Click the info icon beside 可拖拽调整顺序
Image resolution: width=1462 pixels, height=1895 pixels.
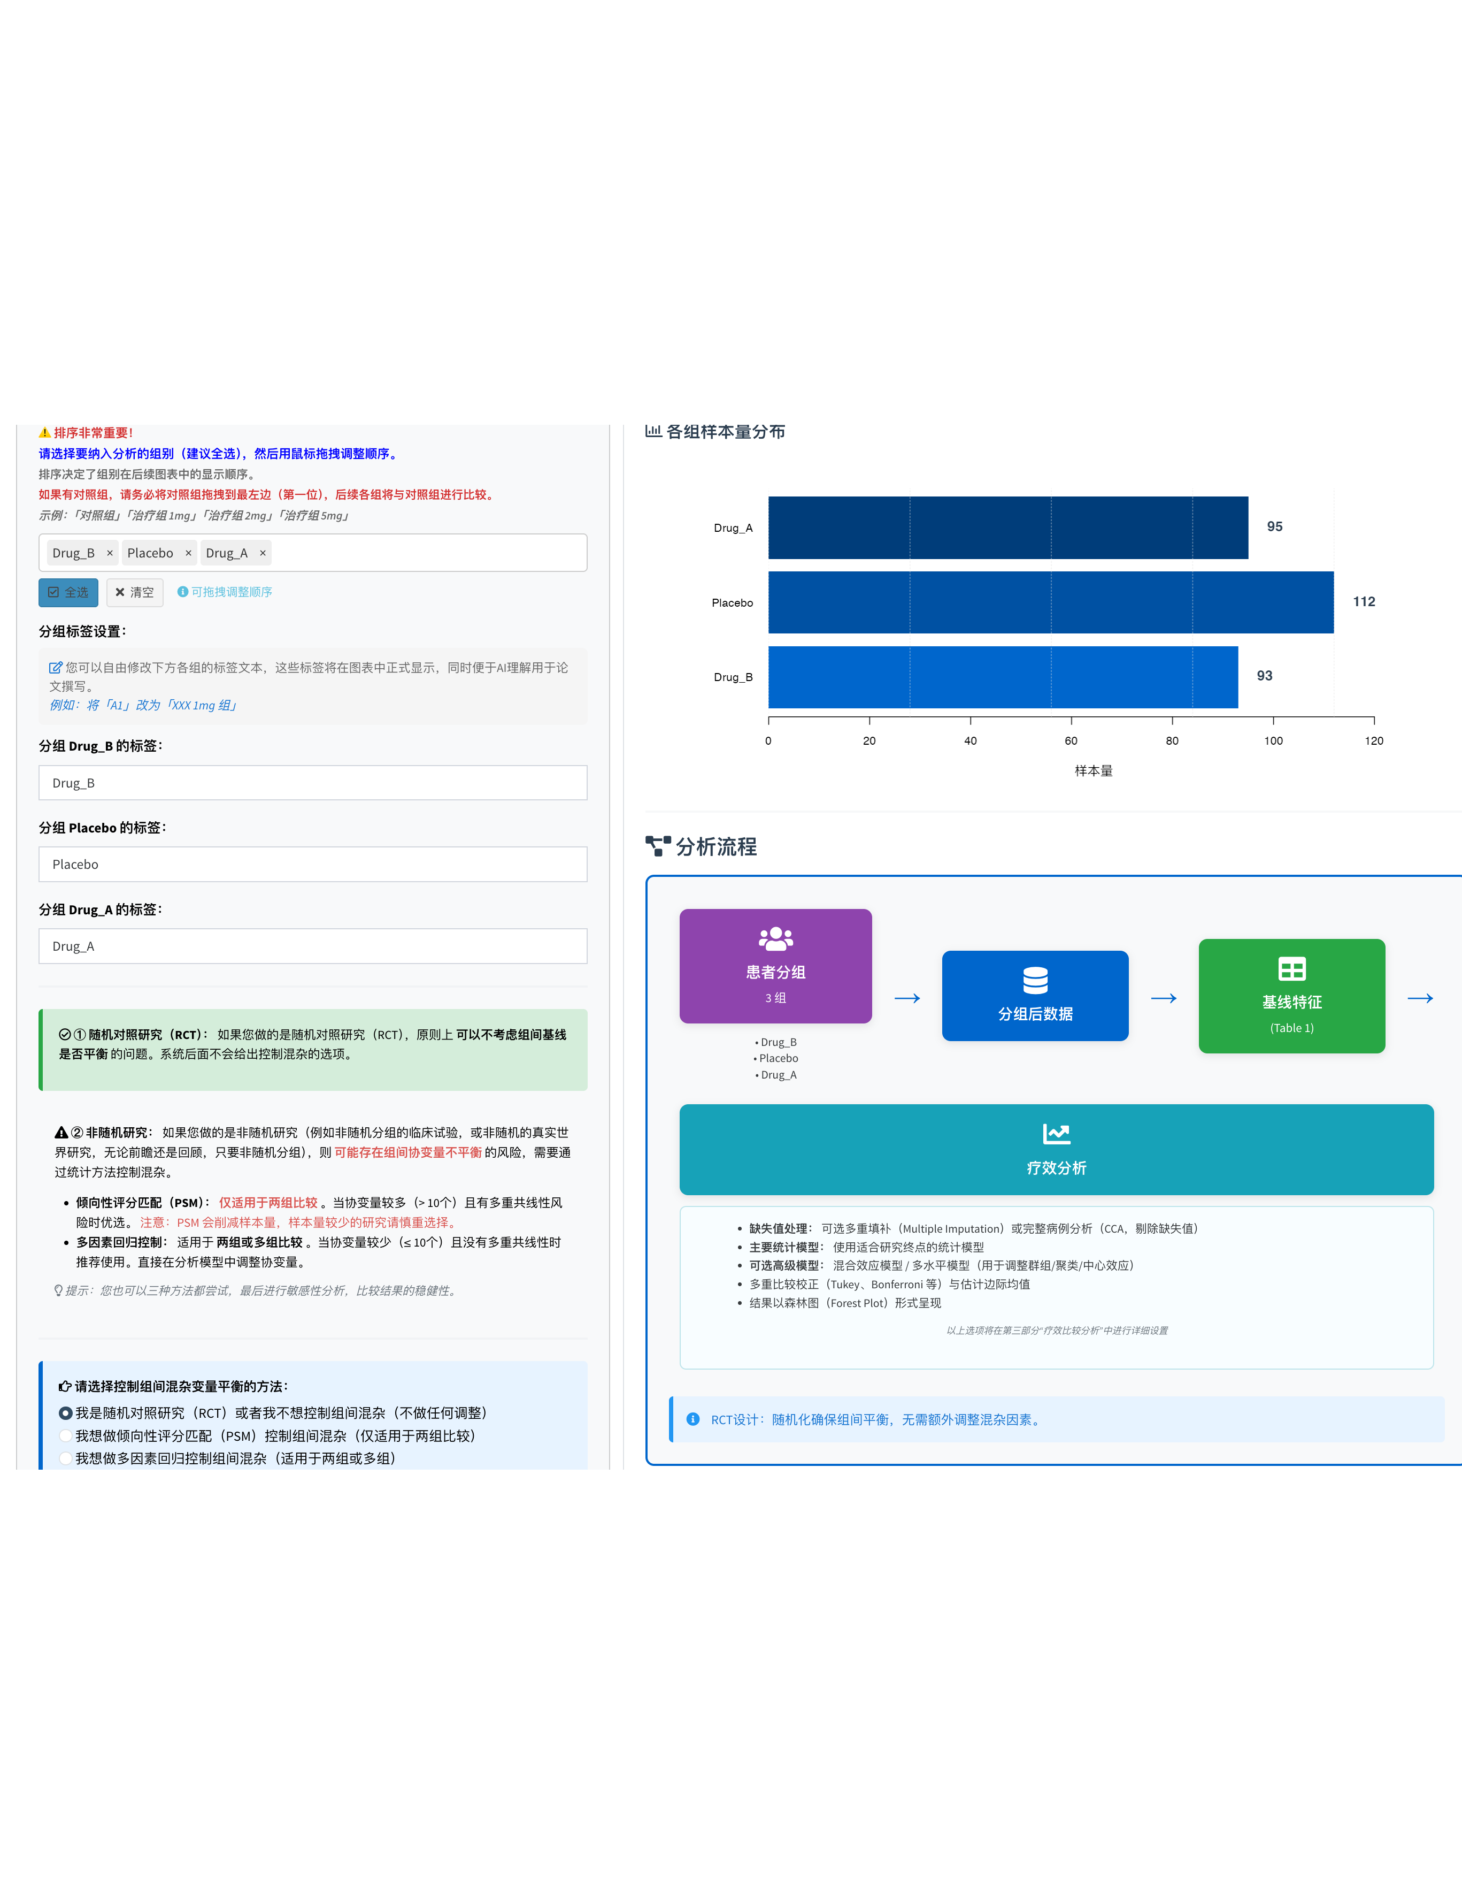coord(183,592)
